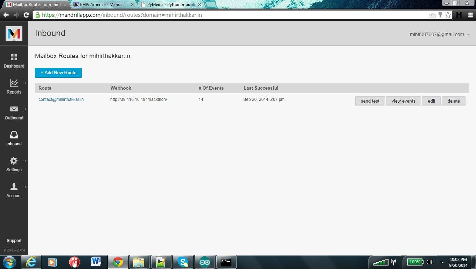Launch Internet Explorer from taskbar
Viewport: 476px width, 269px height.
(x=31, y=262)
